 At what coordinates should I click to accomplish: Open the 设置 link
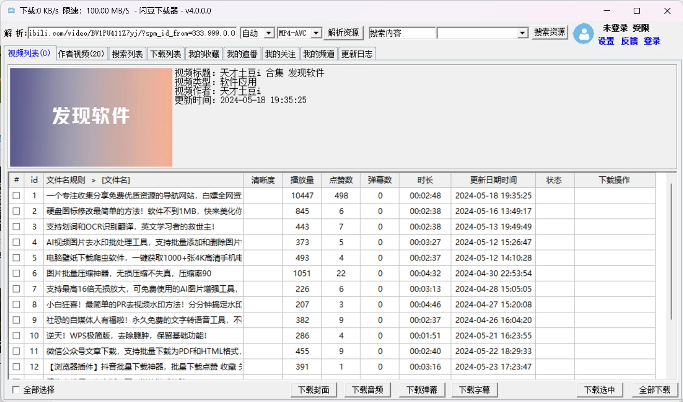click(606, 41)
